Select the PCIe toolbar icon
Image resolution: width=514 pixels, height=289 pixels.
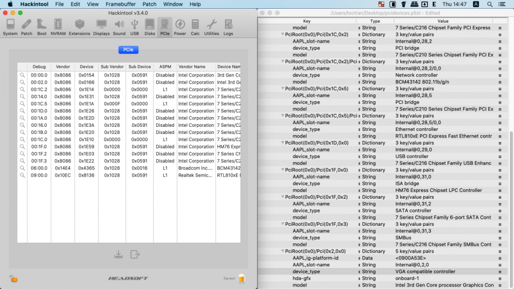(164, 27)
